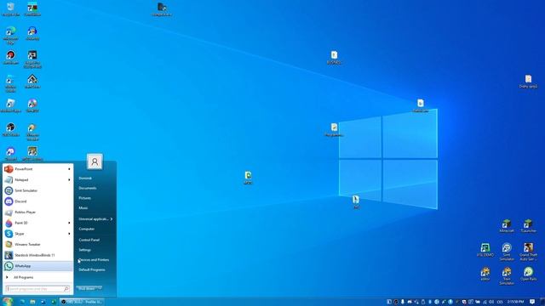The height and width of the screenshot is (306, 545).
Task: Open Default Programs
Action: pos(92,269)
